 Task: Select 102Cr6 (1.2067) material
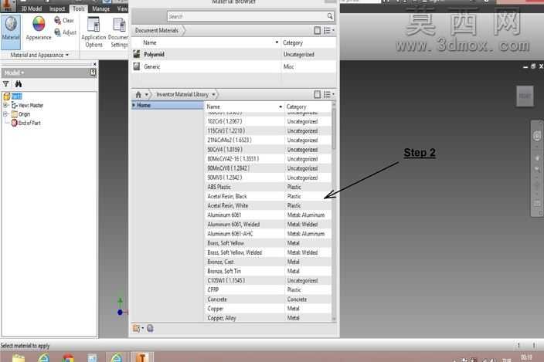[268, 122]
